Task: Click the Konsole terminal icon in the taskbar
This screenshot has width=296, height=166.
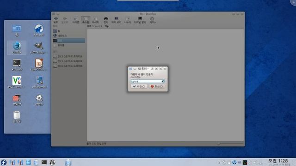Action: coord(44,162)
